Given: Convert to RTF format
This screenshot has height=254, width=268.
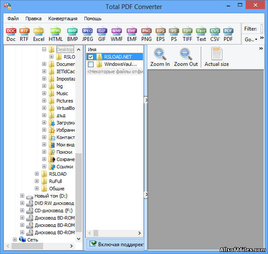Looking at the screenshot, I should coord(24,35).
